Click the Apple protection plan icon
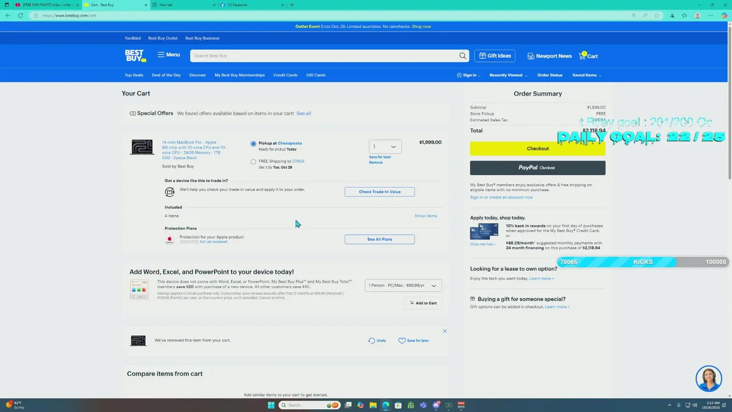Image resolution: width=732 pixels, height=412 pixels. coord(170,239)
